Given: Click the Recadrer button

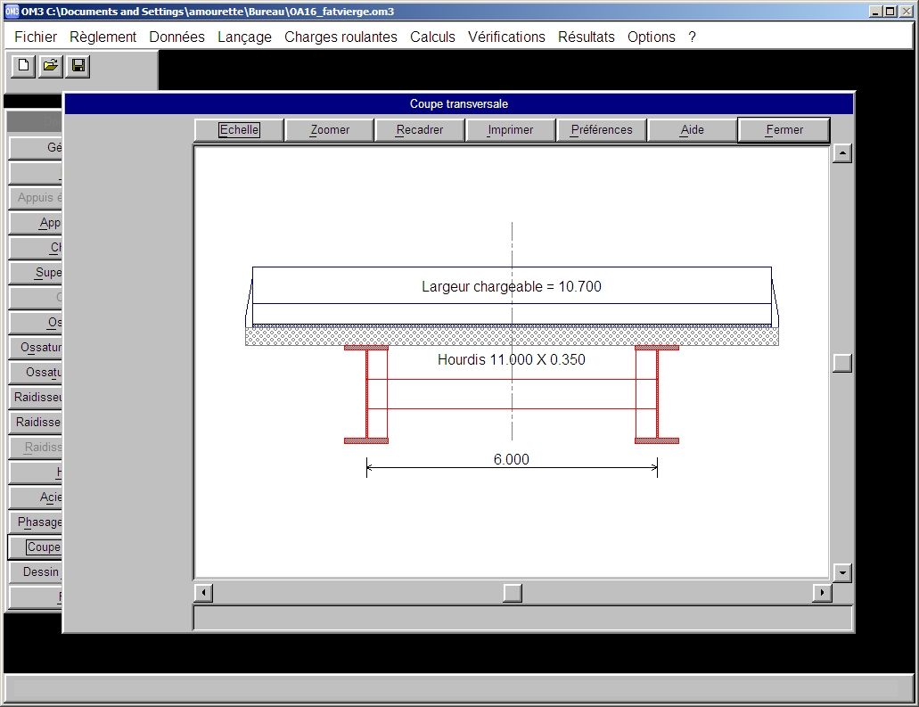Looking at the screenshot, I should [420, 129].
